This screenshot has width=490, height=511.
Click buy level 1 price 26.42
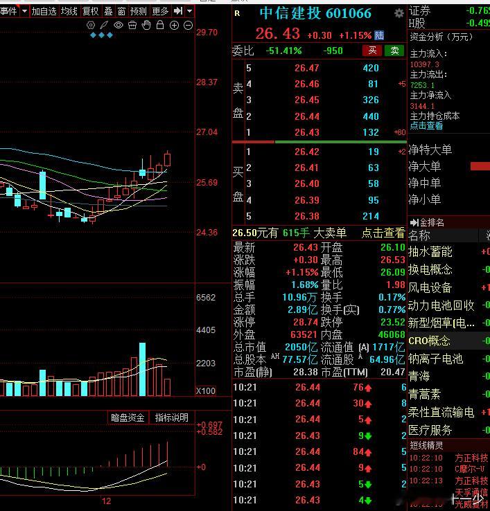[306, 152]
